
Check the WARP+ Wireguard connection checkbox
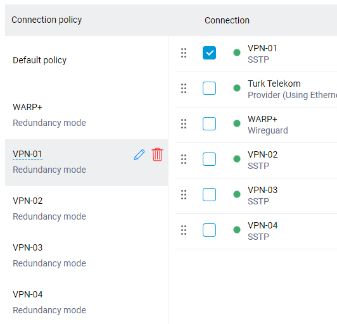tap(209, 123)
